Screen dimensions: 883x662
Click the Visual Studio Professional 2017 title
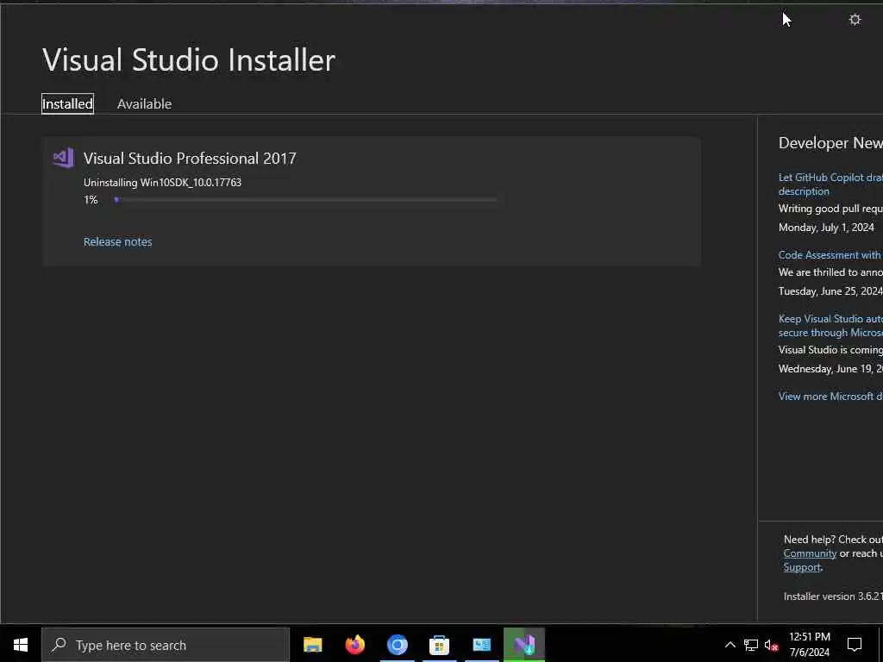point(190,159)
